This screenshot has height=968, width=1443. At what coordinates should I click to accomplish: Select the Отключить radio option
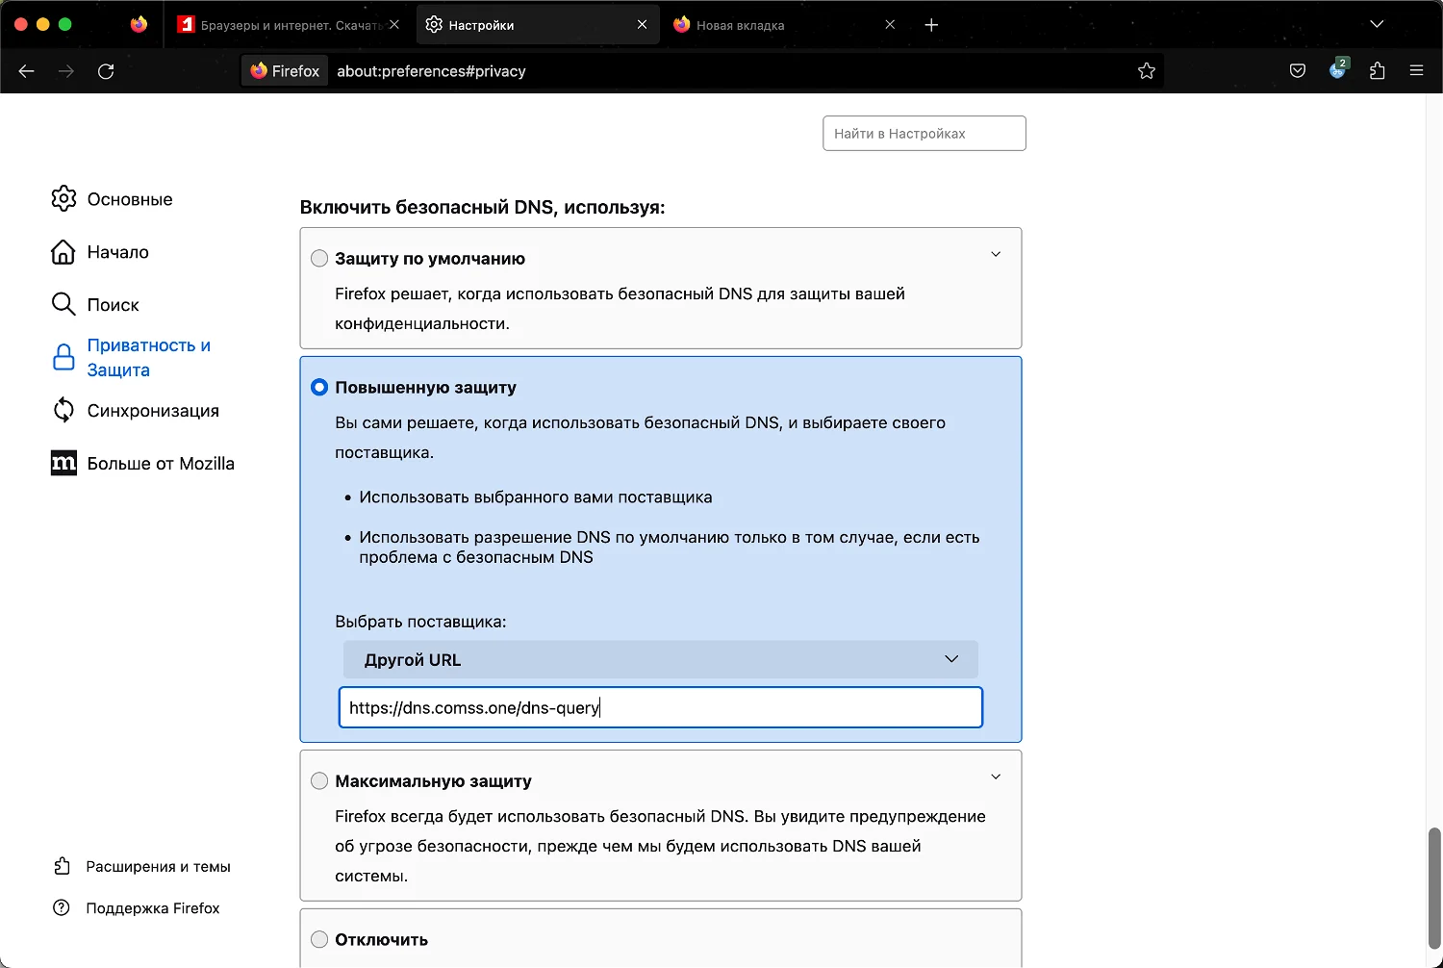coord(319,939)
